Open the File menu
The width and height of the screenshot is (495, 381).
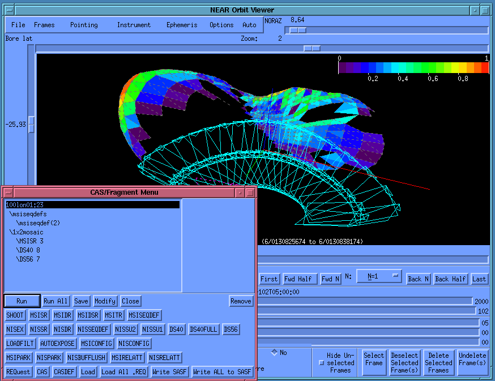pos(18,25)
